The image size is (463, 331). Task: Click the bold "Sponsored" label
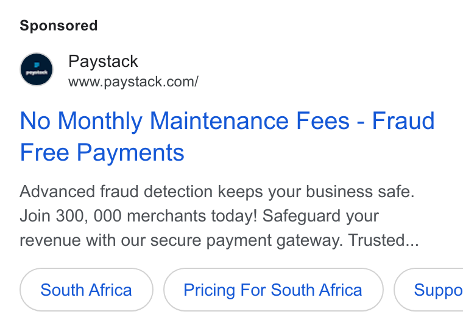coord(58,26)
